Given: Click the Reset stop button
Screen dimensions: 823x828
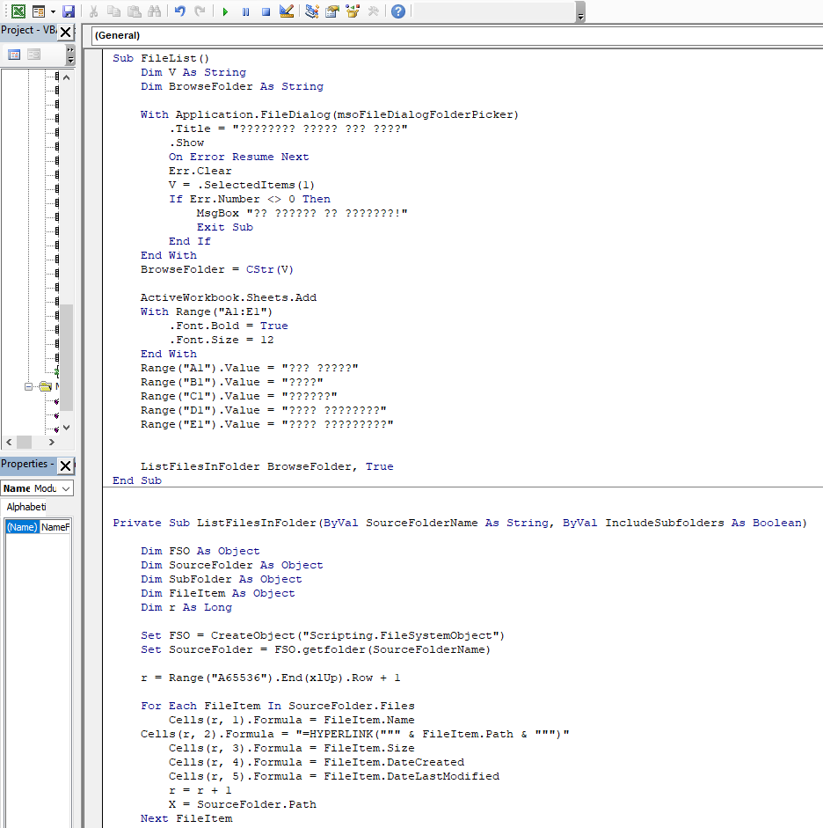Looking at the screenshot, I should click(266, 11).
